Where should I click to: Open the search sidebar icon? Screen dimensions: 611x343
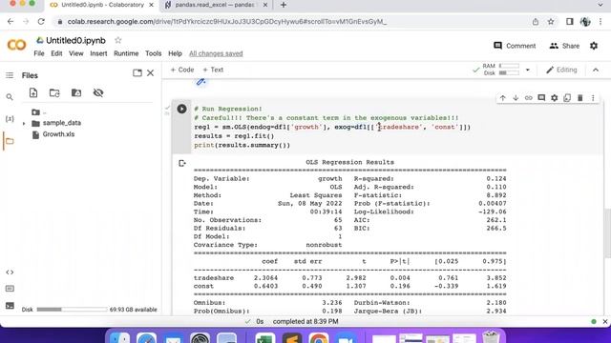10,97
